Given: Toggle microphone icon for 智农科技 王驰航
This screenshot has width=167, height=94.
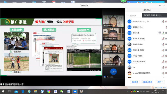Looking at the screenshot, I should (163, 39).
